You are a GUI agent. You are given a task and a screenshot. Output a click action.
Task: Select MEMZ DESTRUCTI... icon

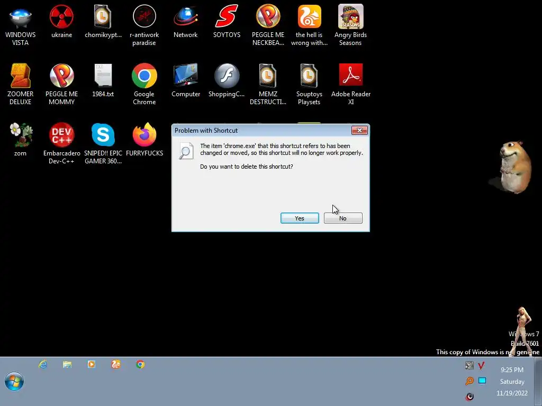pos(268,84)
